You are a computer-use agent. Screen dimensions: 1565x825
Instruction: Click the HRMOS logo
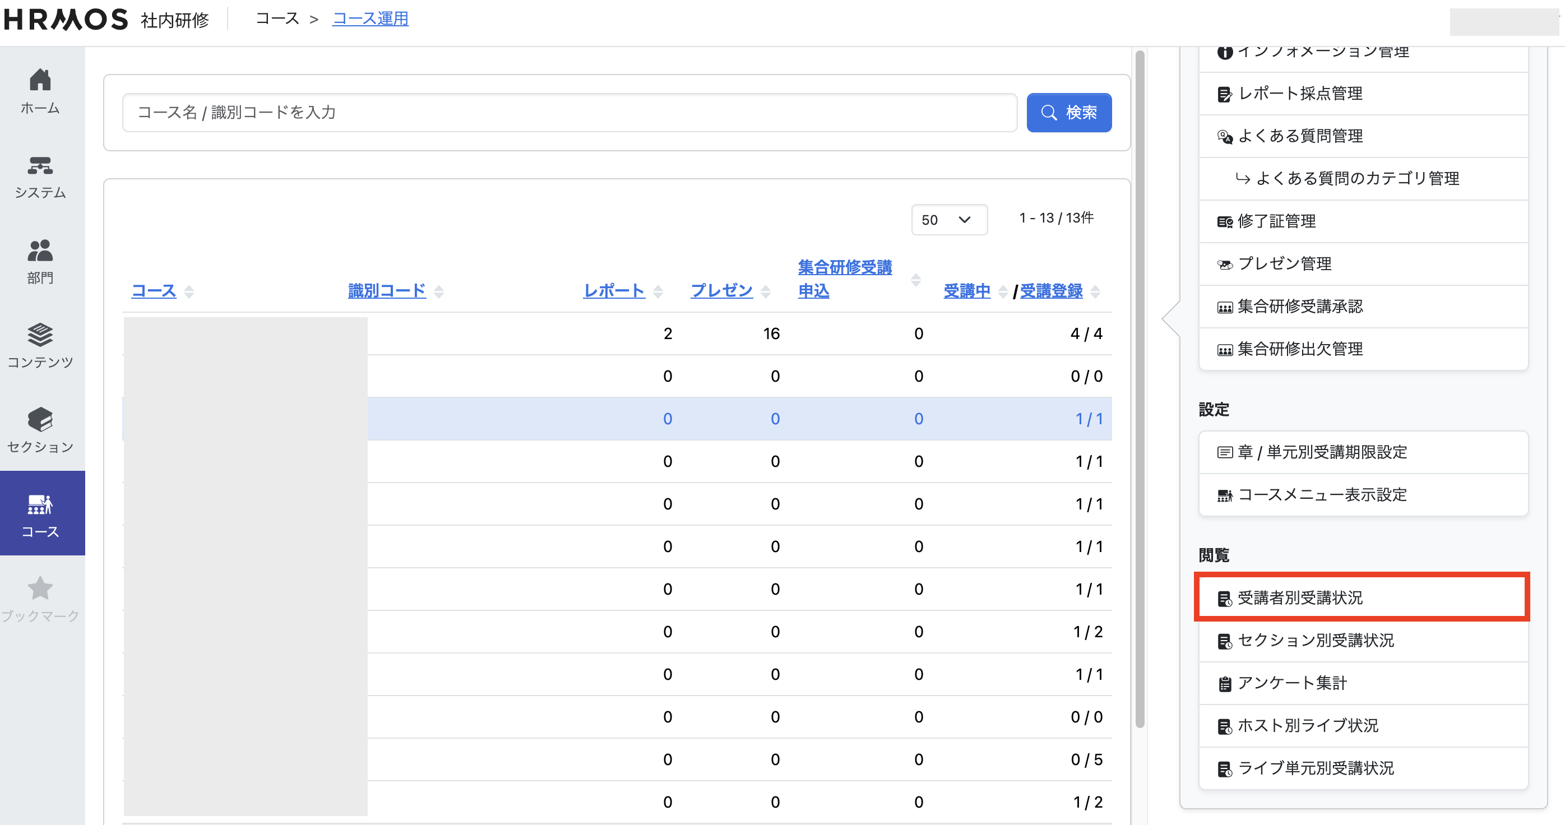click(x=66, y=20)
